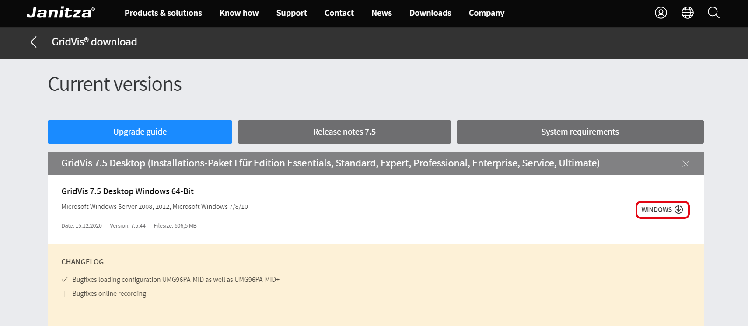
Task: Click the supported Windows versions text
Action: pos(155,207)
